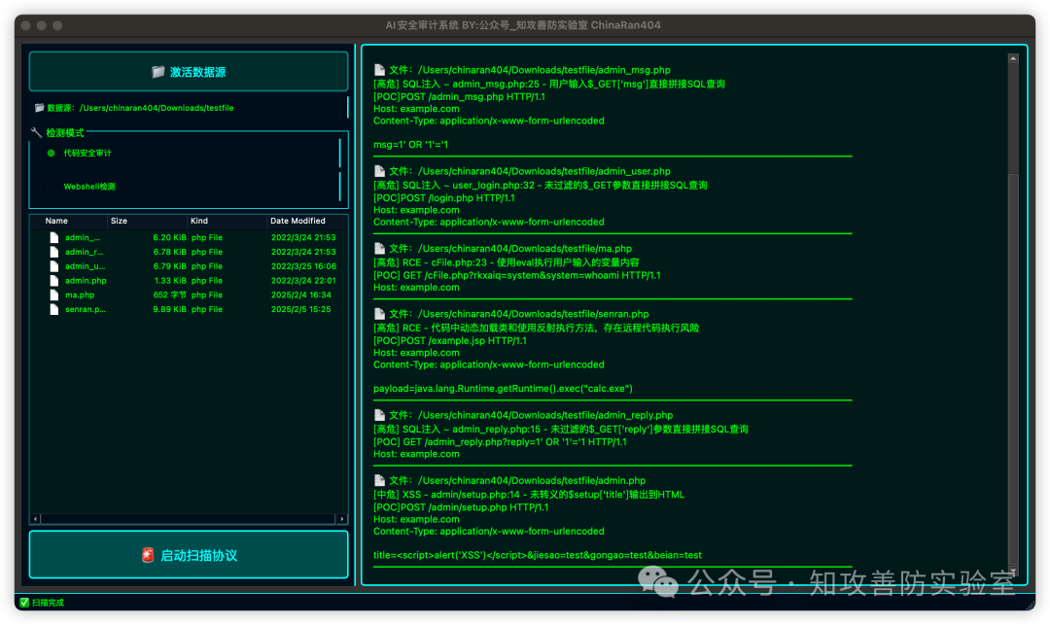Select the file icon of the senran.p... row
Screen dimensions: 1050x625
[54, 309]
